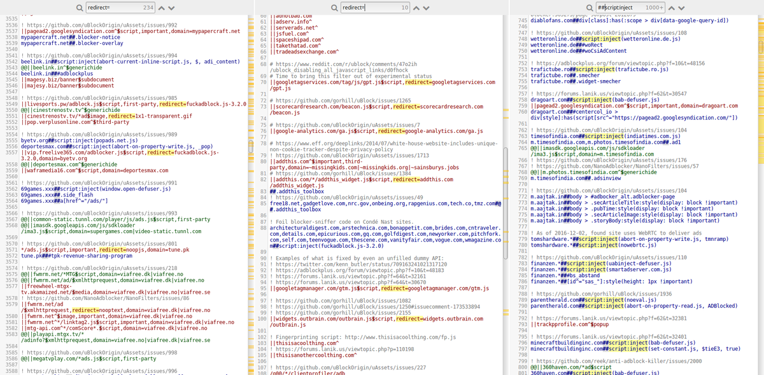The image size is (764, 375).
Task: Click the search magnifier icon in the middle pane
Action: [334, 8]
